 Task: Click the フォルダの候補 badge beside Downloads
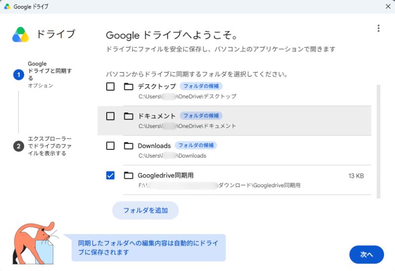click(x=196, y=145)
